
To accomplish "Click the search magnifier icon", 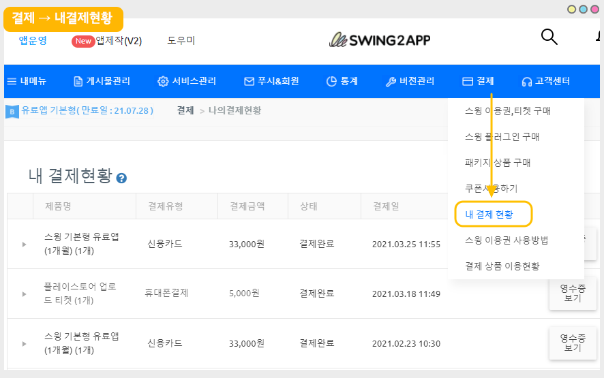I will [x=549, y=37].
